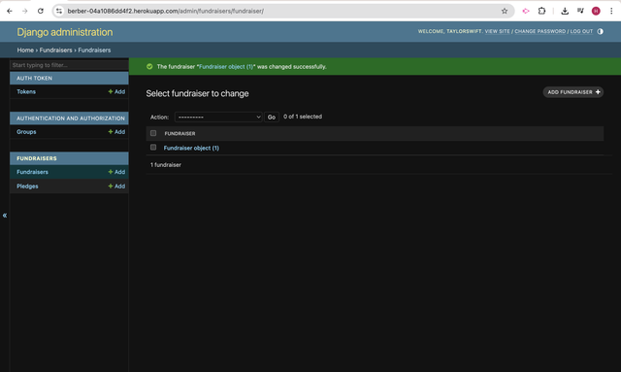Image resolution: width=621 pixels, height=372 pixels.
Task: Click Add next to Pledges
Action: [116, 186]
